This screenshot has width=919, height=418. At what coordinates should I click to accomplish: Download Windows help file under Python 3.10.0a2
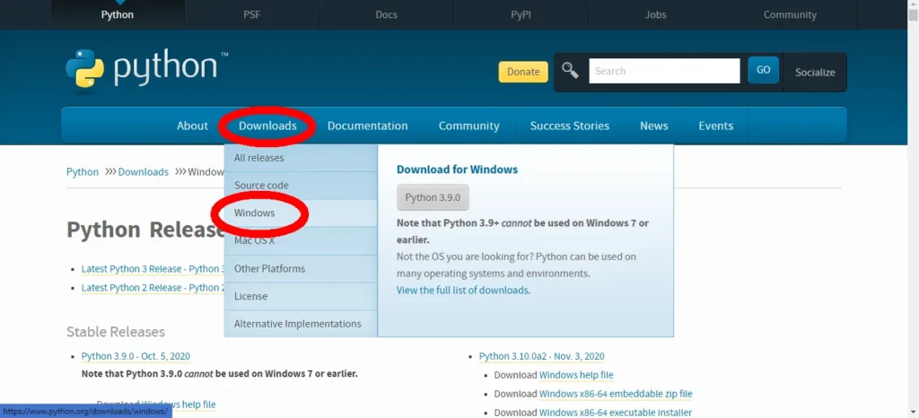576,375
